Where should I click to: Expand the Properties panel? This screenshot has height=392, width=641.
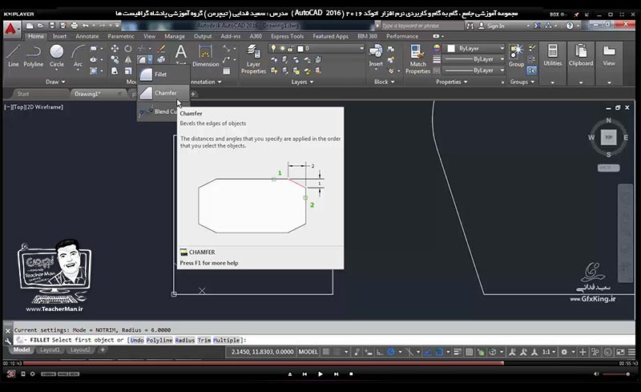[x=451, y=82]
